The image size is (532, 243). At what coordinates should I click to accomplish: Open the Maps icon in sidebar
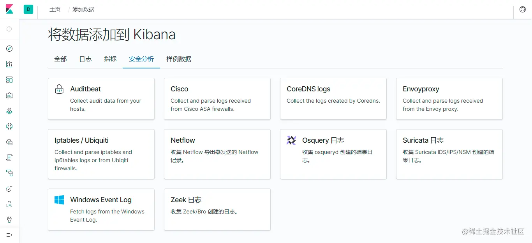[x=9, y=111]
